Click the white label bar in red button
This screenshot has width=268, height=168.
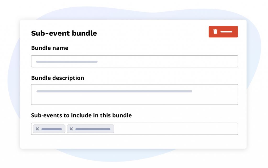point(226,32)
